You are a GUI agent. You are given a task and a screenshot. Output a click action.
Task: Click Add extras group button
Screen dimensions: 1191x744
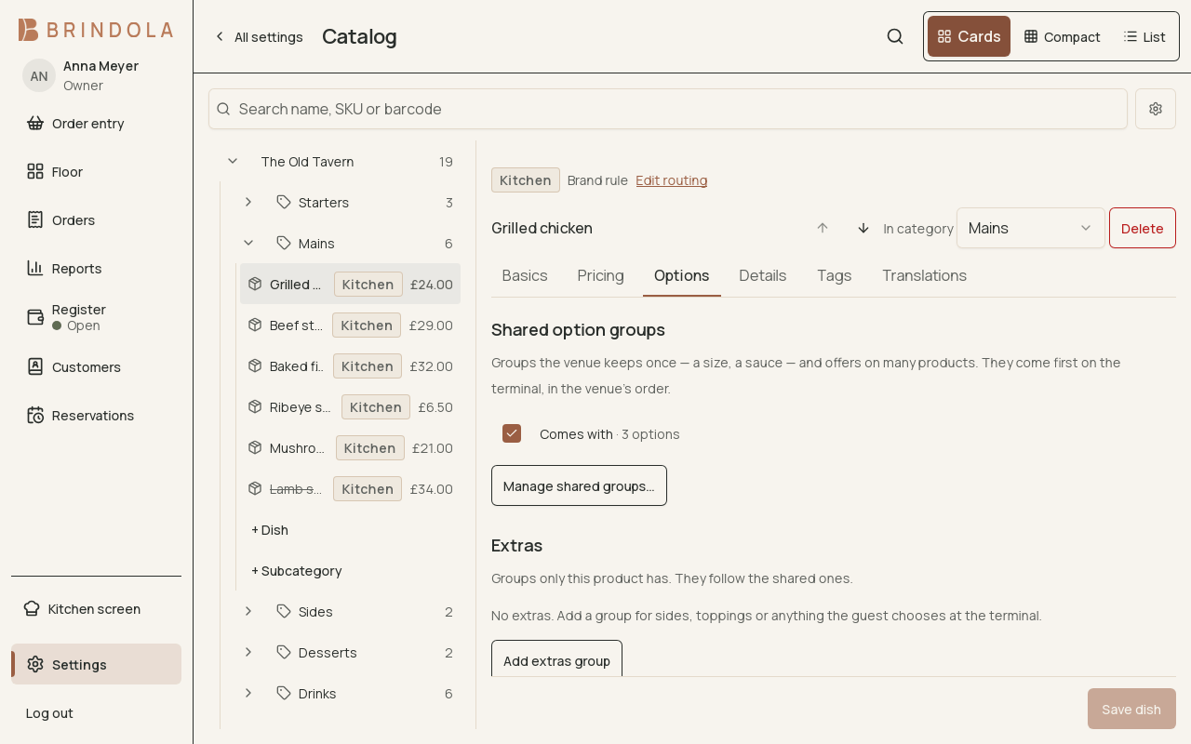tap(556, 660)
